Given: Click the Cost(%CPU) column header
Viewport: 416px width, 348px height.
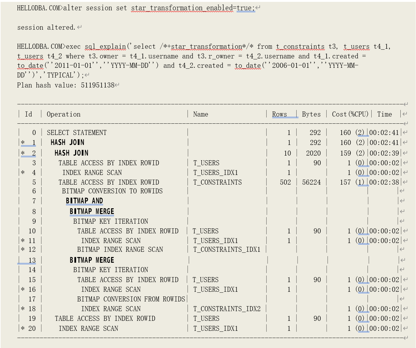Looking at the screenshot, I should 350,114.
